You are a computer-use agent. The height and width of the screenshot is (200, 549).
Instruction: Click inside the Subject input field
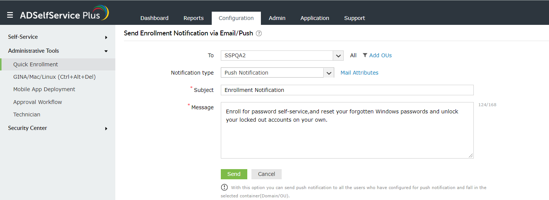point(347,90)
